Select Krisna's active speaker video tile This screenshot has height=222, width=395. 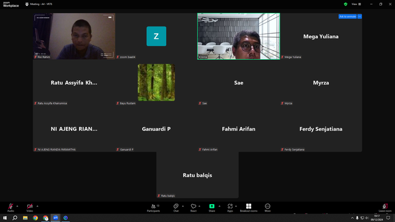click(239, 36)
